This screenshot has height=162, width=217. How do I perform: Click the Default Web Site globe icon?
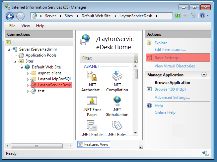(27, 67)
